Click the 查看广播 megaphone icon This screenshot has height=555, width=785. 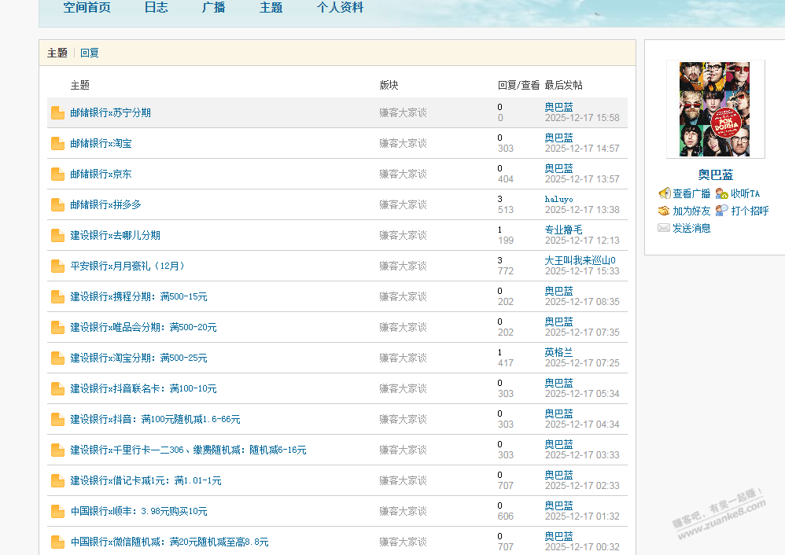tap(665, 193)
